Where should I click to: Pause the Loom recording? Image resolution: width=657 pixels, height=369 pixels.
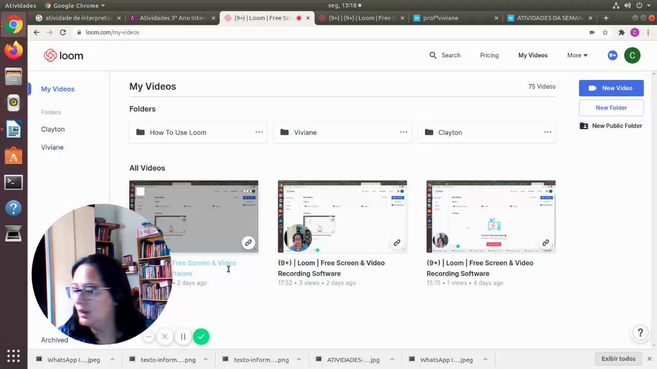click(183, 337)
